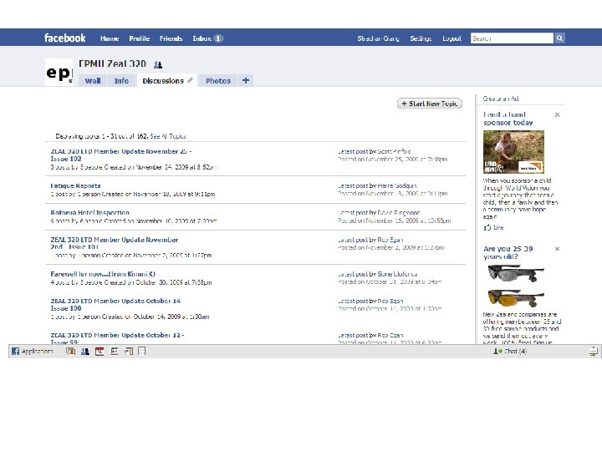This screenshot has width=602, height=451.
Task: Open the Fatigue Reports topic
Action: 75,185
